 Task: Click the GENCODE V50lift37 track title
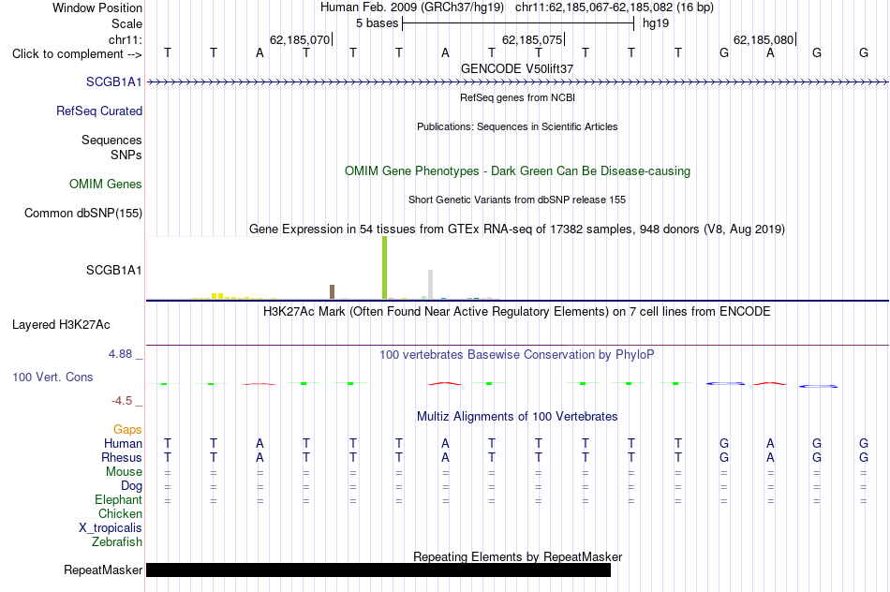[x=517, y=68]
